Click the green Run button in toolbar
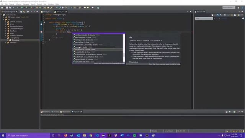 (x=22, y=8)
